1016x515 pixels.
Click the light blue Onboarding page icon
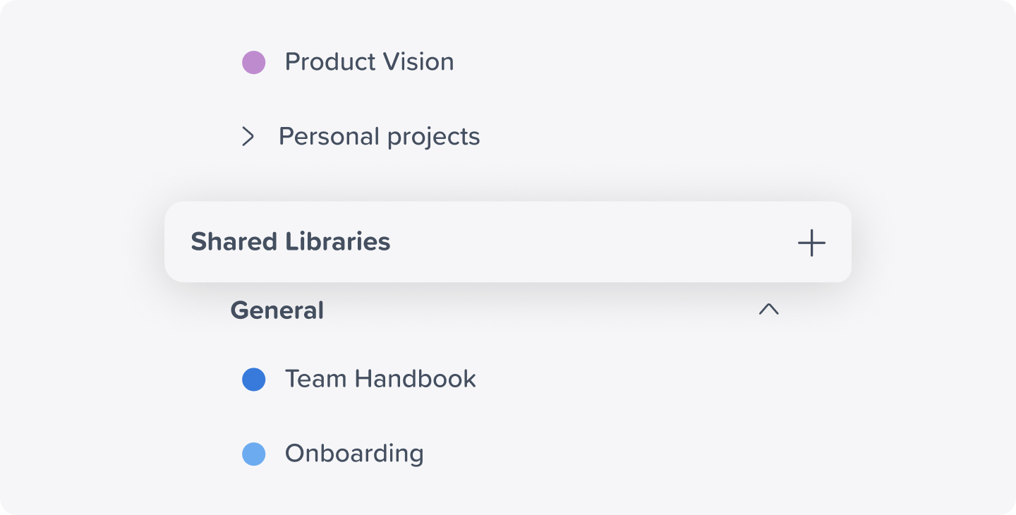click(254, 454)
